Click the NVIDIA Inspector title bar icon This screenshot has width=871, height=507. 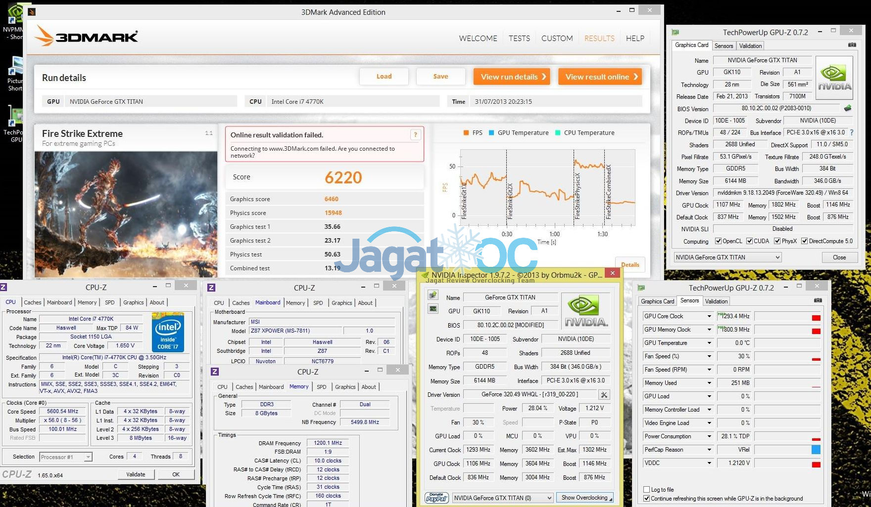[425, 275]
